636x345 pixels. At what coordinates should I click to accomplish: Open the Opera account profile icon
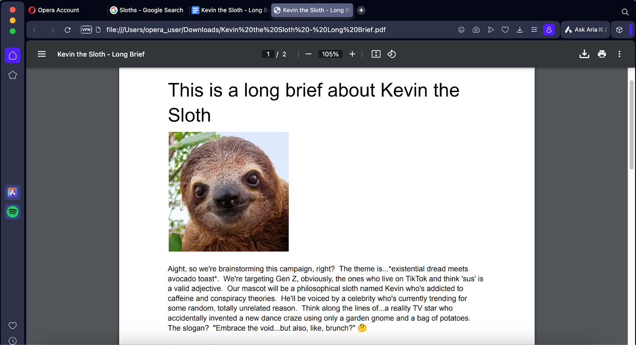(549, 30)
